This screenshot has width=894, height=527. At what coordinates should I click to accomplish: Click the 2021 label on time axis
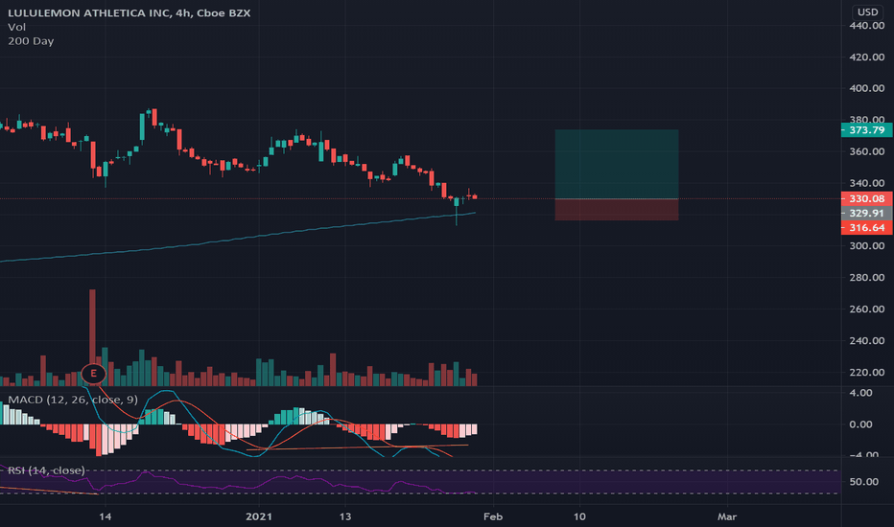tap(259, 516)
